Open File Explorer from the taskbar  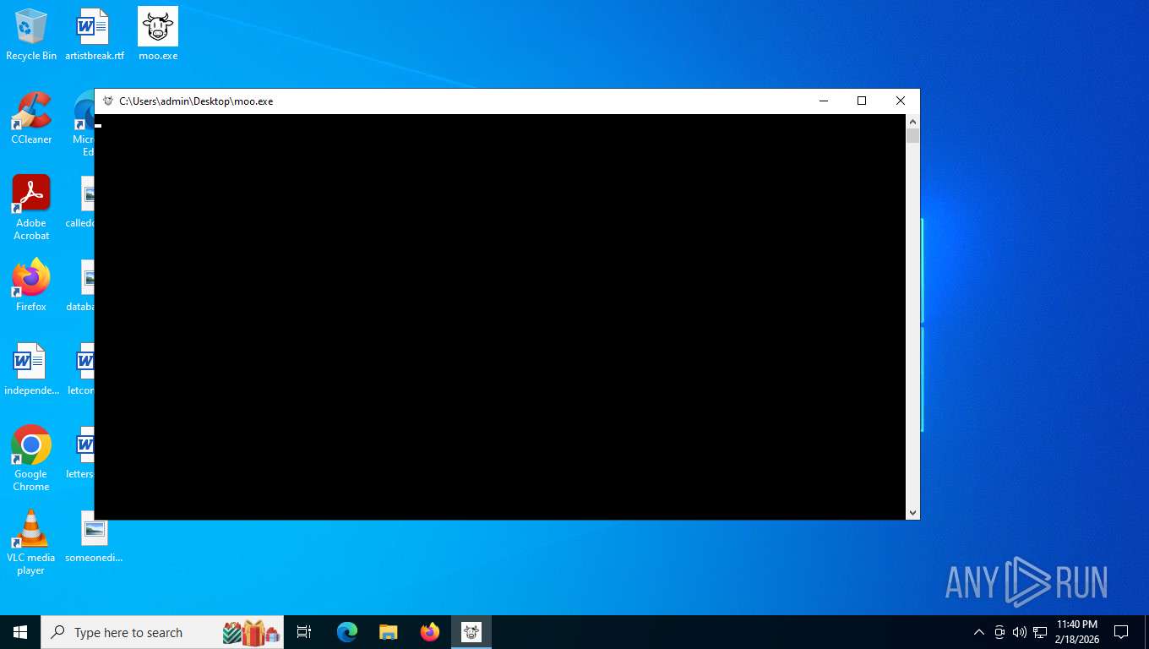click(389, 632)
